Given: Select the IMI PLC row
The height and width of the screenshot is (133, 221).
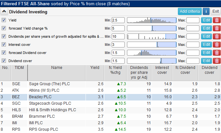Looking at the screenshot, I should (110, 123).
